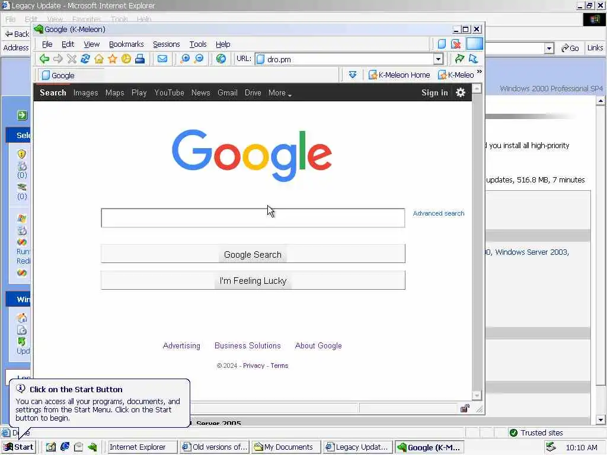The height and width of the screenshot is (455, 607).
Task: Click the padlock icon in K-Meleon status bar
Action: pyautogui.click(x=465, y=408)
